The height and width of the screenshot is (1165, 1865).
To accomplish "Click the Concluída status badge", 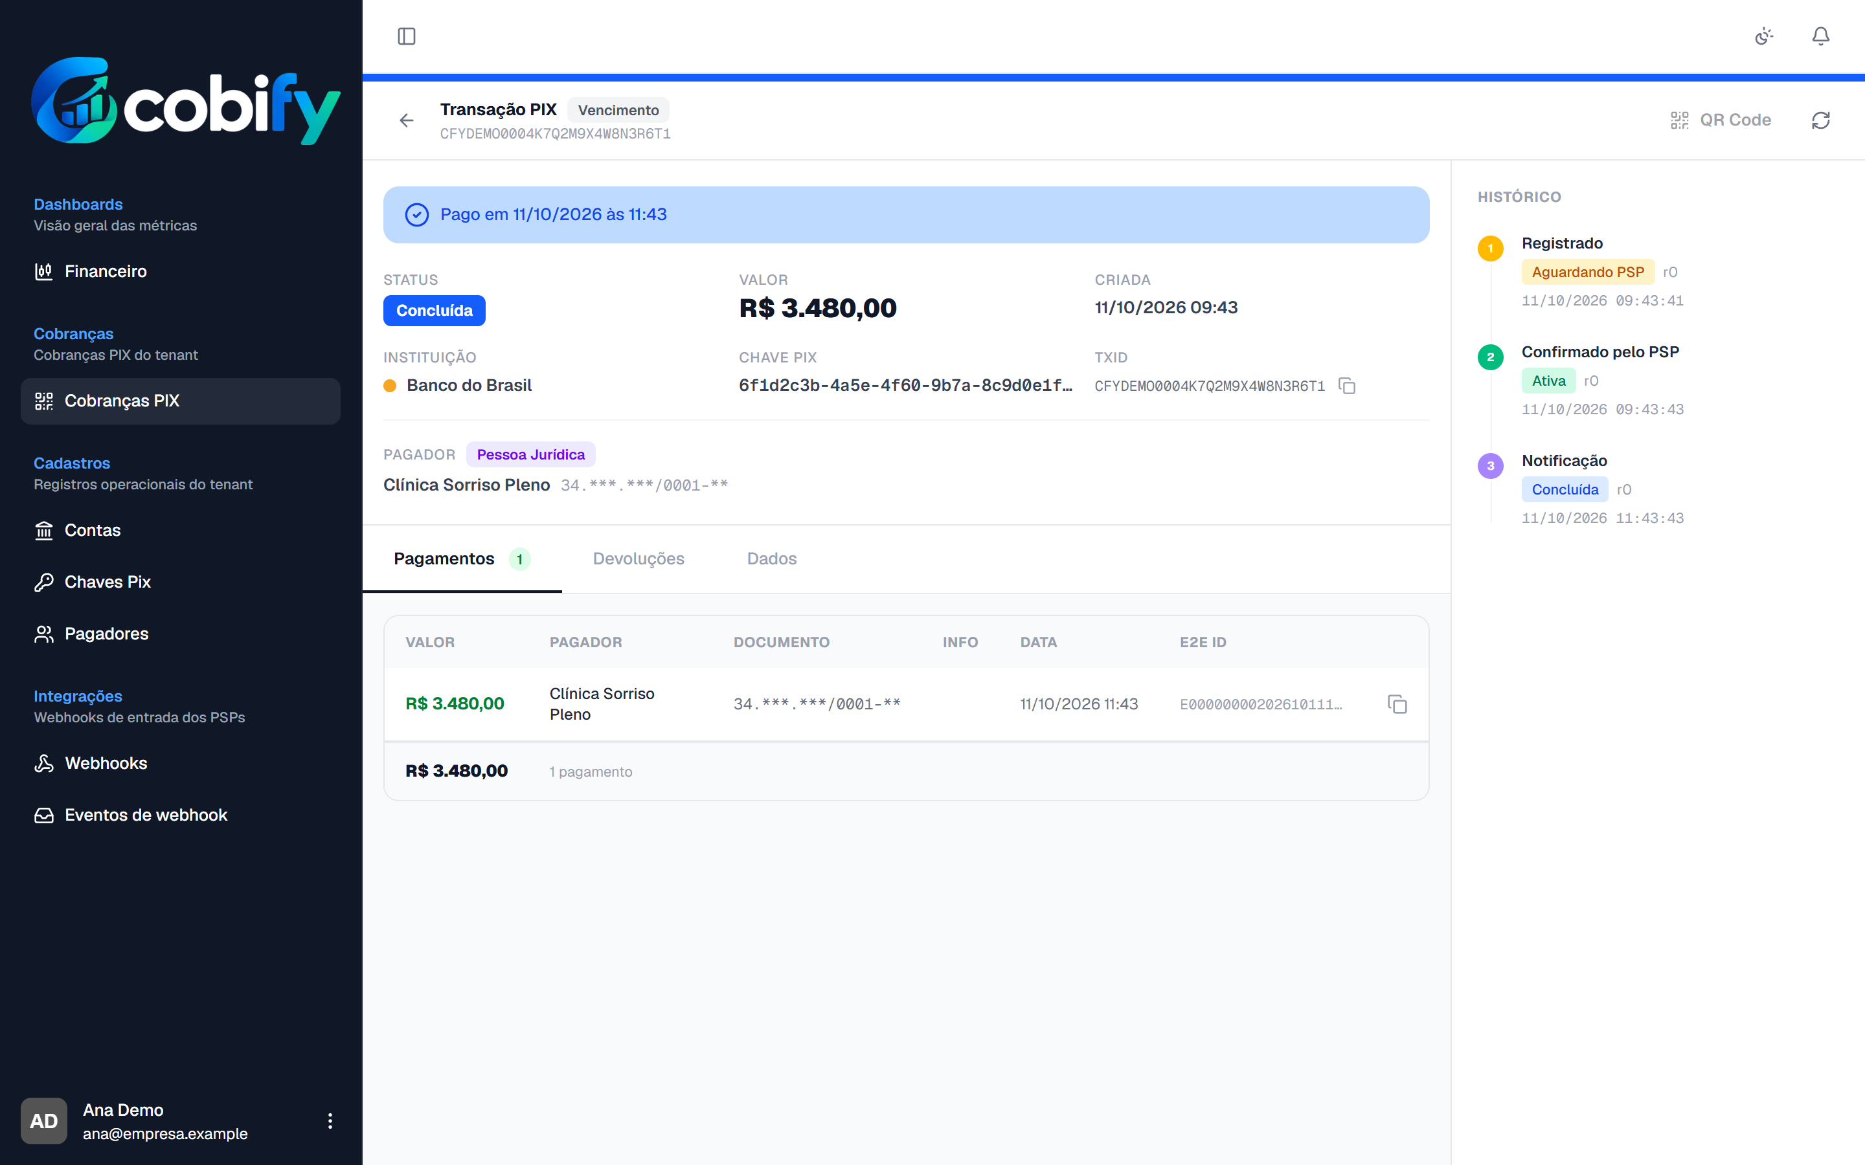I will coord(434,311).
